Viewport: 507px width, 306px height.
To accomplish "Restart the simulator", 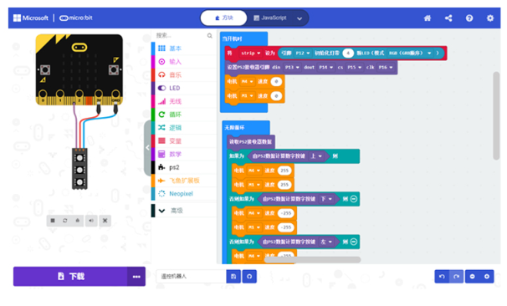I will tap(65, 221).
